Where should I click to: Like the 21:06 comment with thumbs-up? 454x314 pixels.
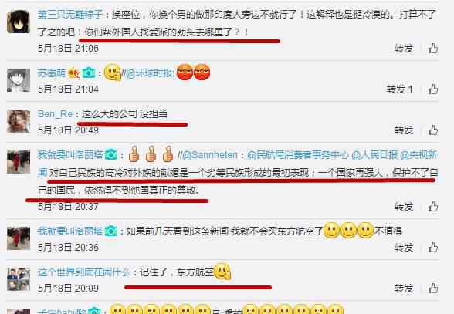pyautogui.click(x=433, y=49)
